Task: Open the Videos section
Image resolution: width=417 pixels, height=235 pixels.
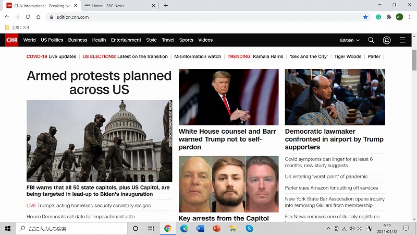Action: [205, 40]
